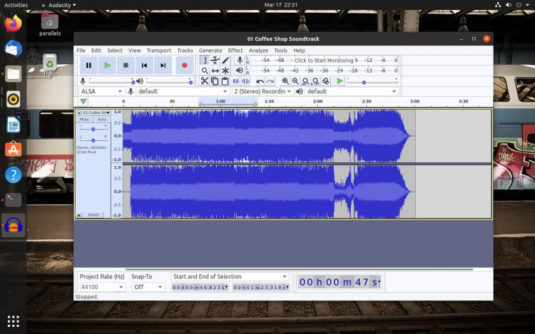
Task: Open the Snap-To Off dropdown
Action: [x=148, y=287]
